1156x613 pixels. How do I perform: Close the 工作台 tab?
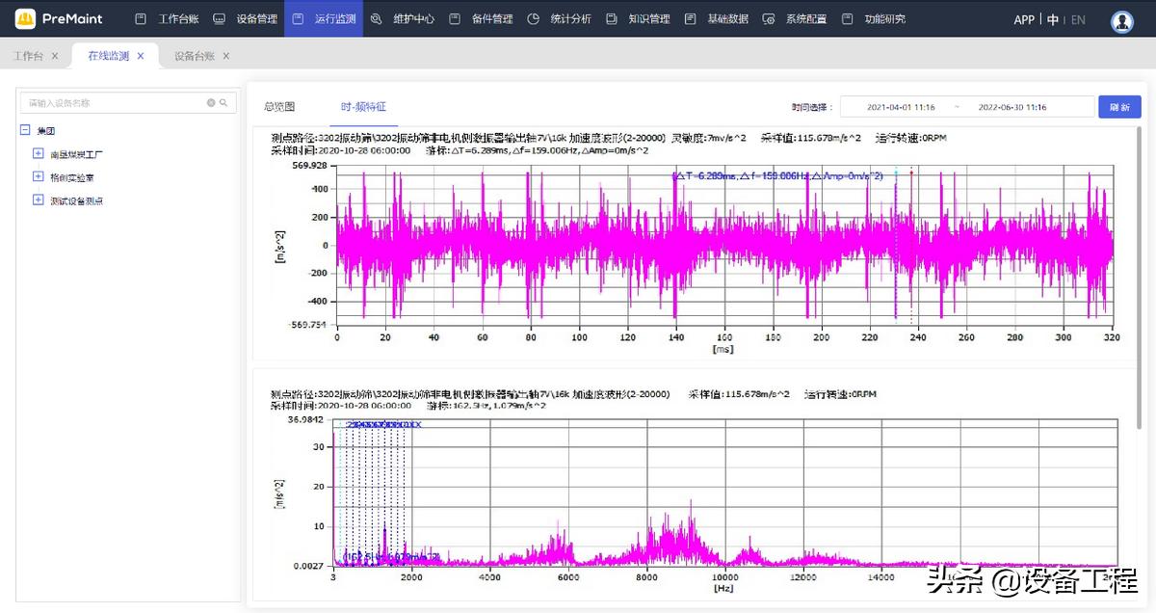(55, 56)
